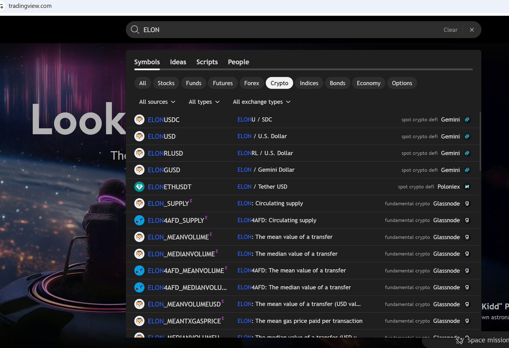
Task: Click the ELON4AFD_MEDIANVOLU... blue icon
Action: (x=140, y=287)
